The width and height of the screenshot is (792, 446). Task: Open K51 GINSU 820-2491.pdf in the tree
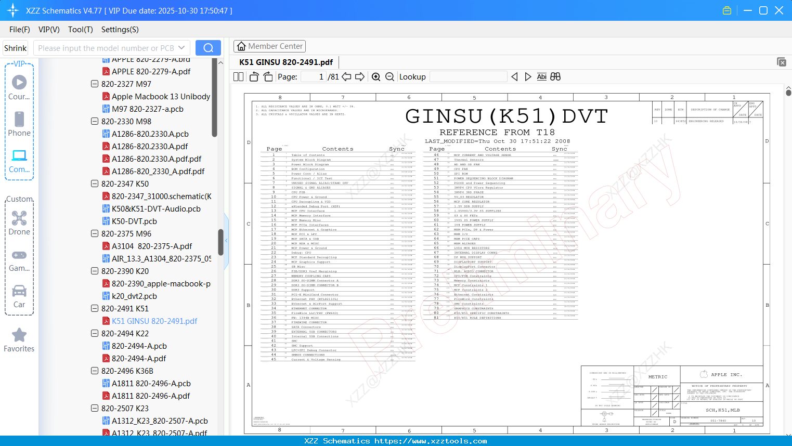pos(154,321)
